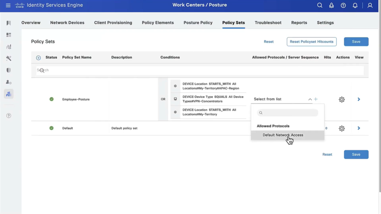Open the notifications bell icon

pos(355,5)
